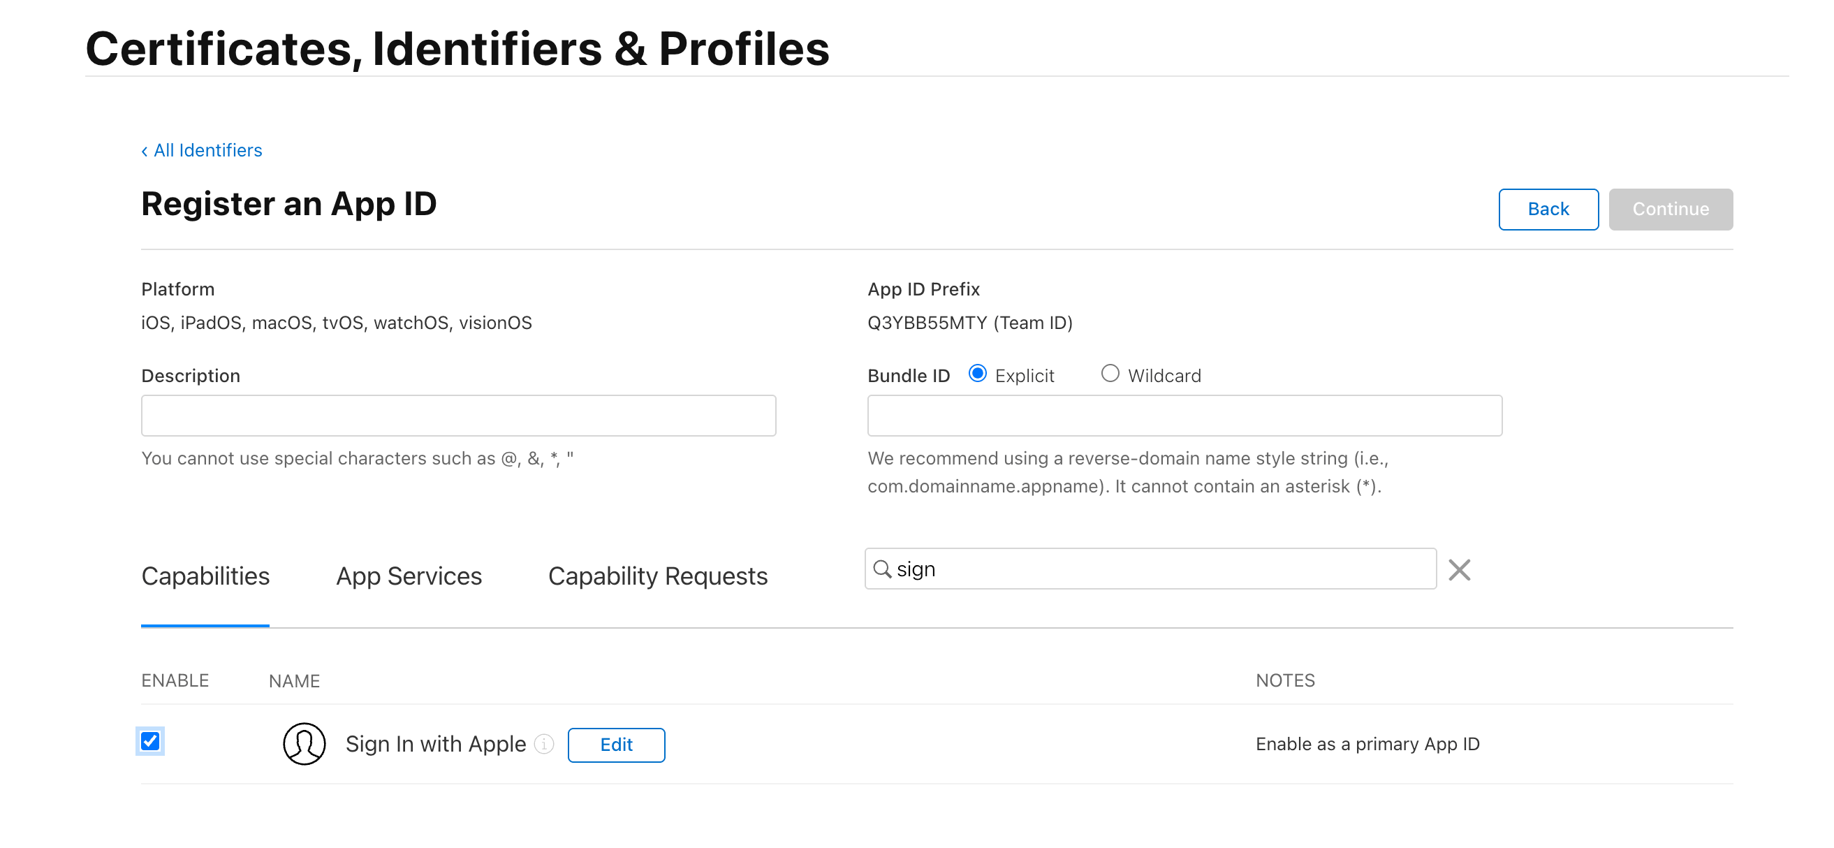Viewport: 1834px width, 848px height.
Task: Click the Back button
Action: coord(1548,210)
